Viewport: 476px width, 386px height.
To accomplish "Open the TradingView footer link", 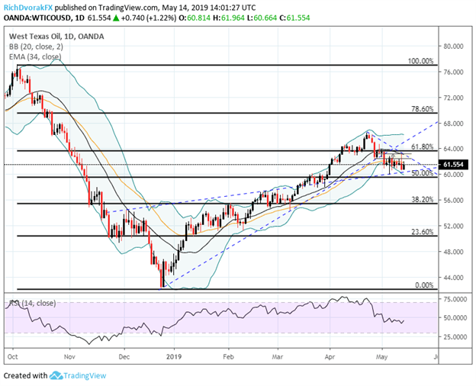I will pyautogui.click(x=85, y=375).
